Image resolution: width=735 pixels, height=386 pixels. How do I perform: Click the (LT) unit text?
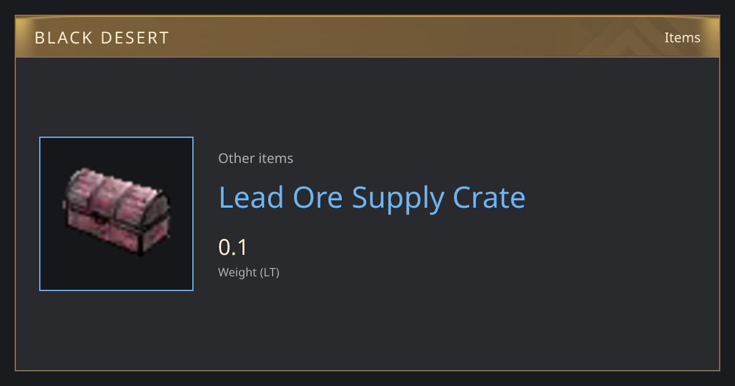click(x=270, y=273)
